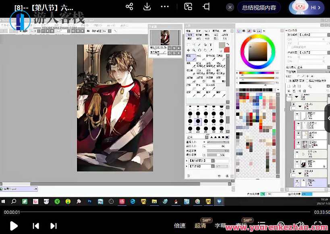Open the video quality (超清) menu
The height and width of the screenshot is (234, 330).
click(x=200, y=226)
